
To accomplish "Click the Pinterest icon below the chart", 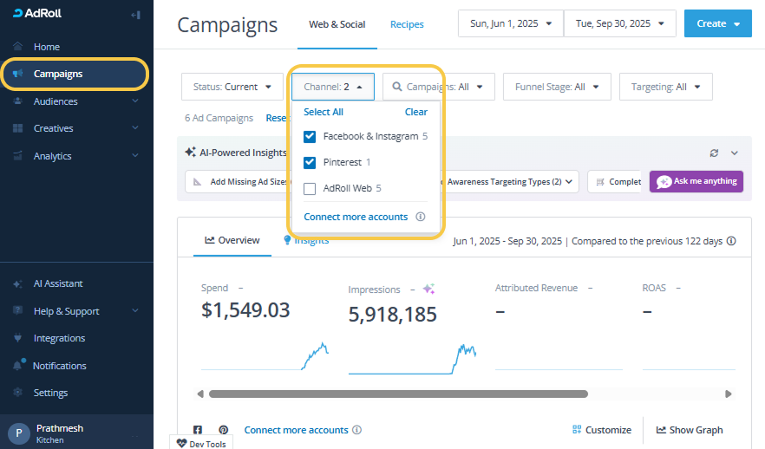I will tap(223, 430).
